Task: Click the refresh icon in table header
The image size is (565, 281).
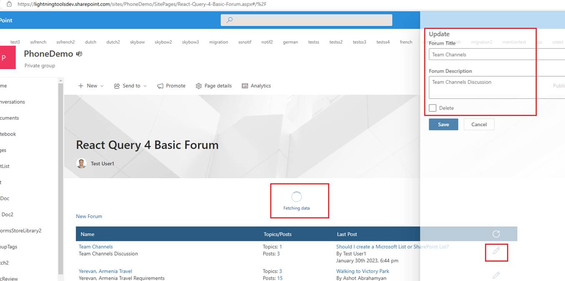Action: (496, 234)
